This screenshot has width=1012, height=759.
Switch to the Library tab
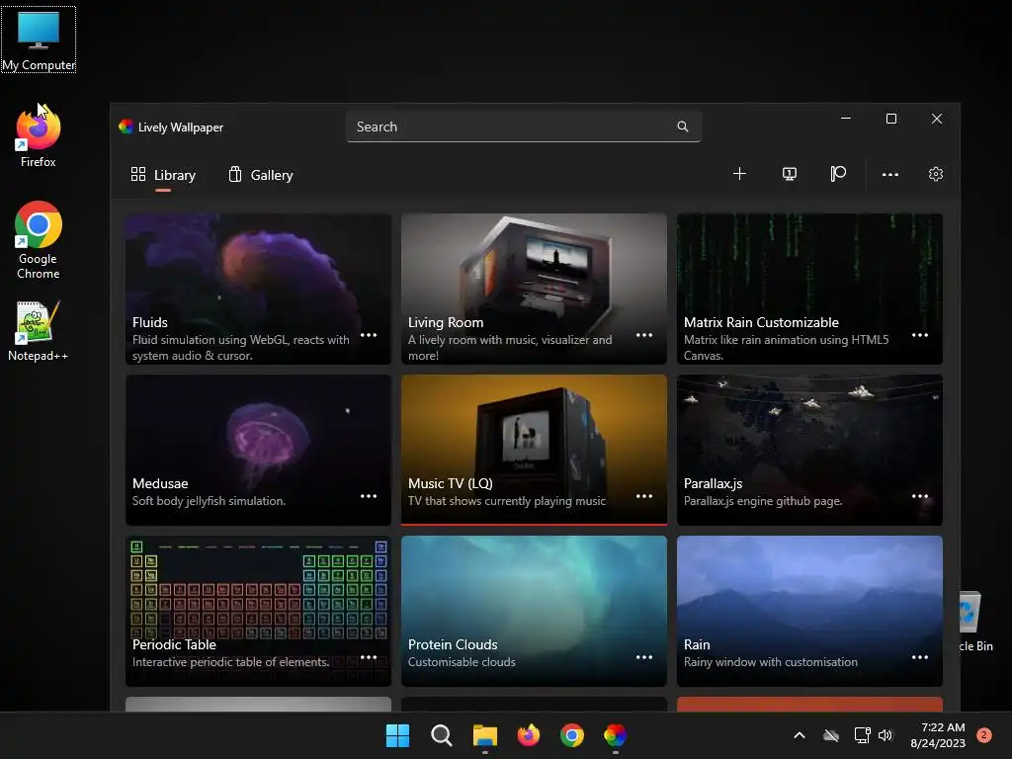point(163,175)
